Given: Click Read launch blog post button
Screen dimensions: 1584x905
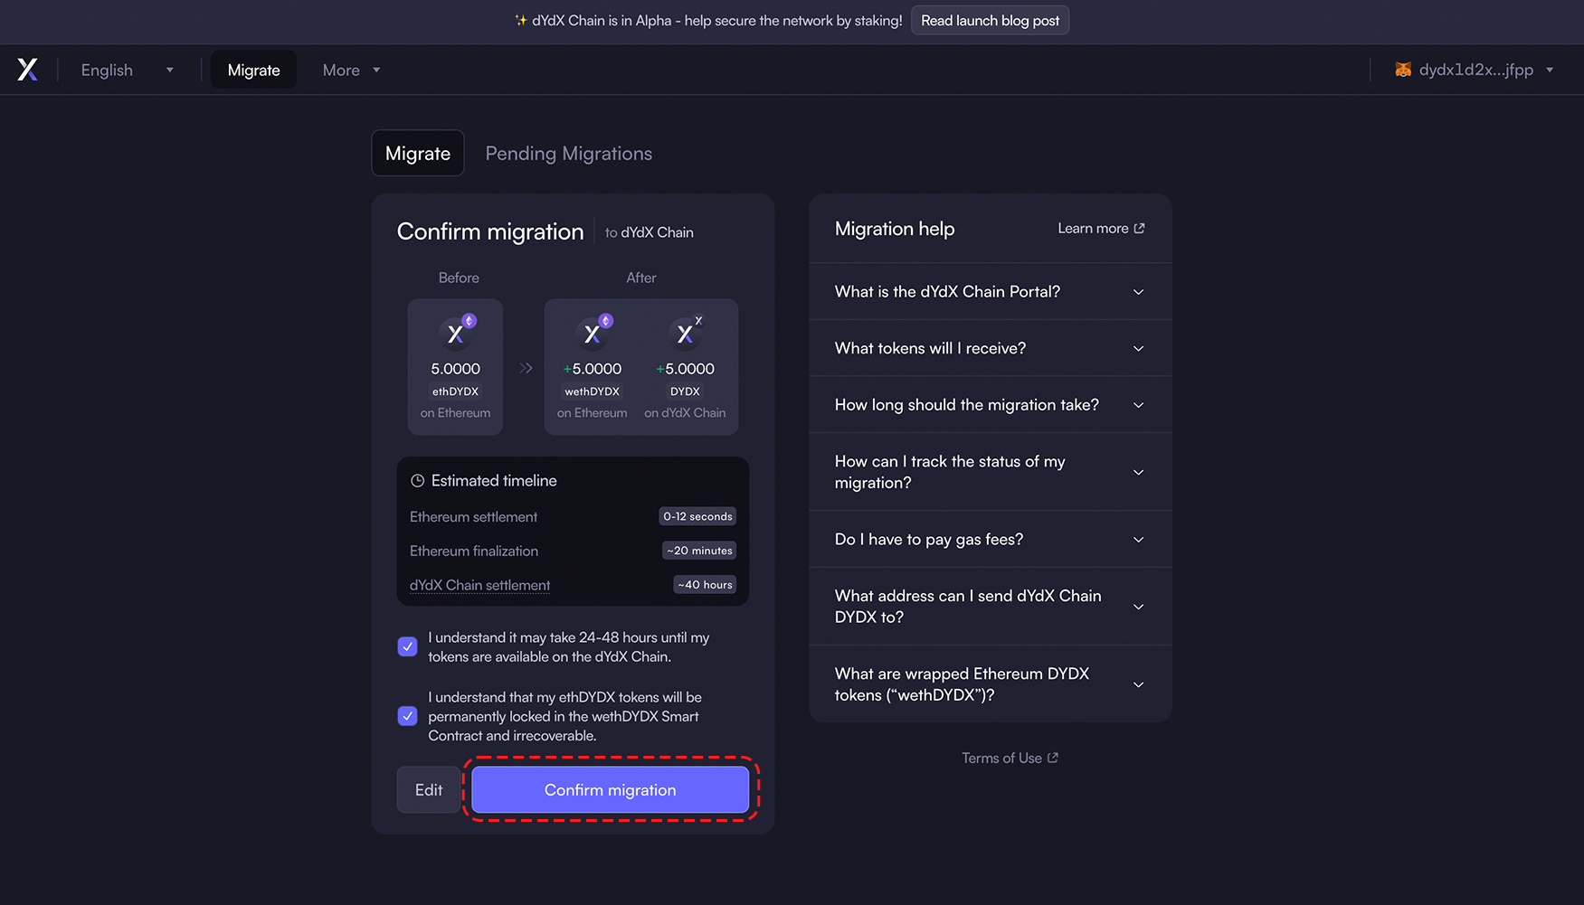Looking at the screenshot, I should pos(991,20).
